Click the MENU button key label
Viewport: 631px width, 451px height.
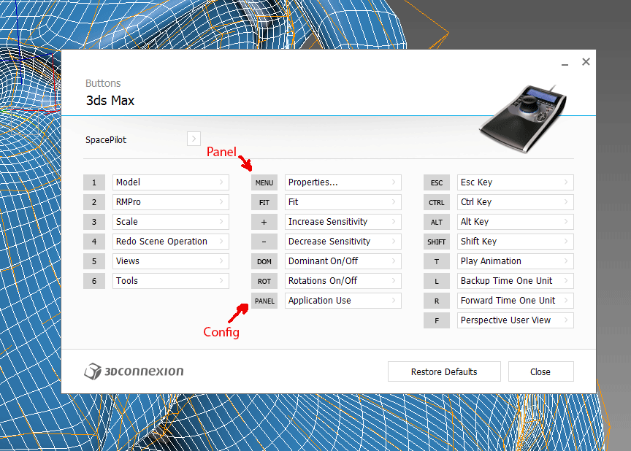[264, 182]
